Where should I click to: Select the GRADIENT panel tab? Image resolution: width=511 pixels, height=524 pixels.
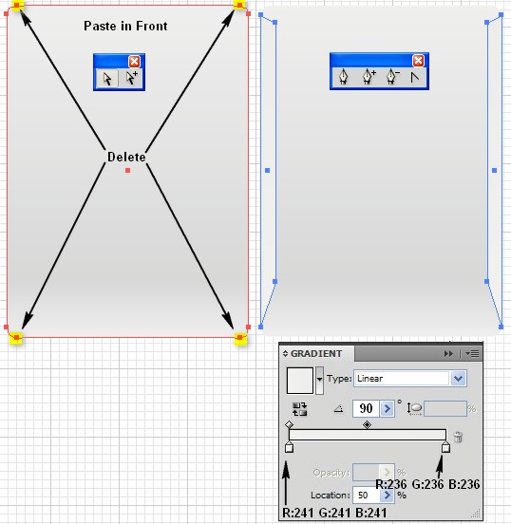pyautogui.click(x=316, y=353)
